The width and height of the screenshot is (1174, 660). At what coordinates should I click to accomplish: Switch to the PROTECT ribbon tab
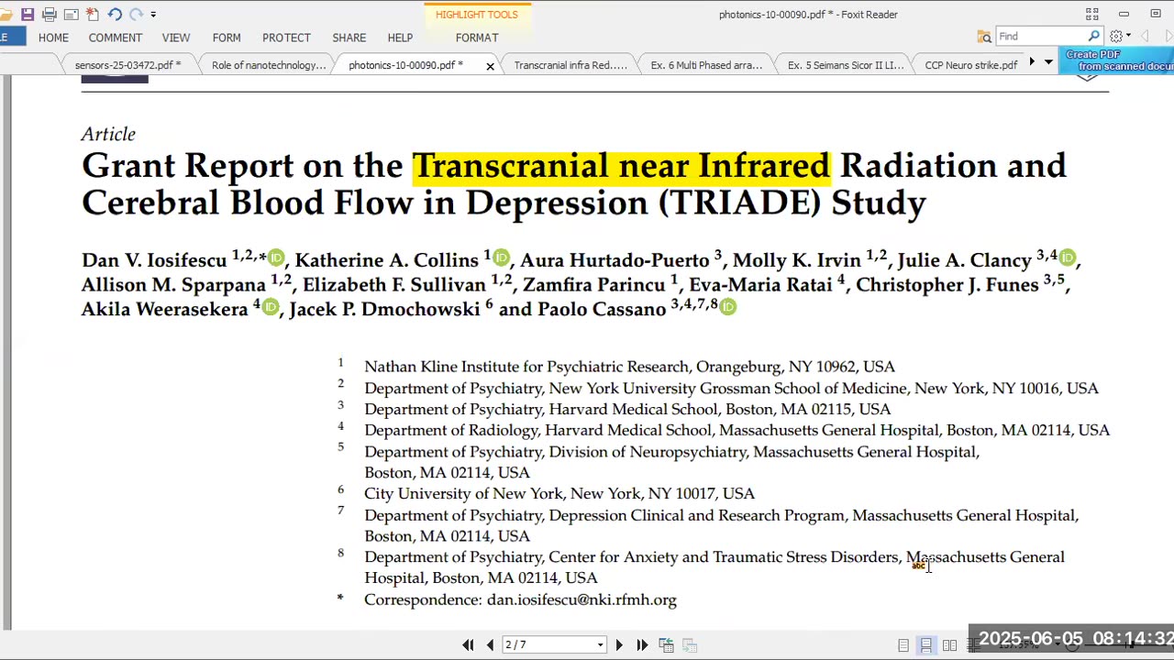point(286,38)
